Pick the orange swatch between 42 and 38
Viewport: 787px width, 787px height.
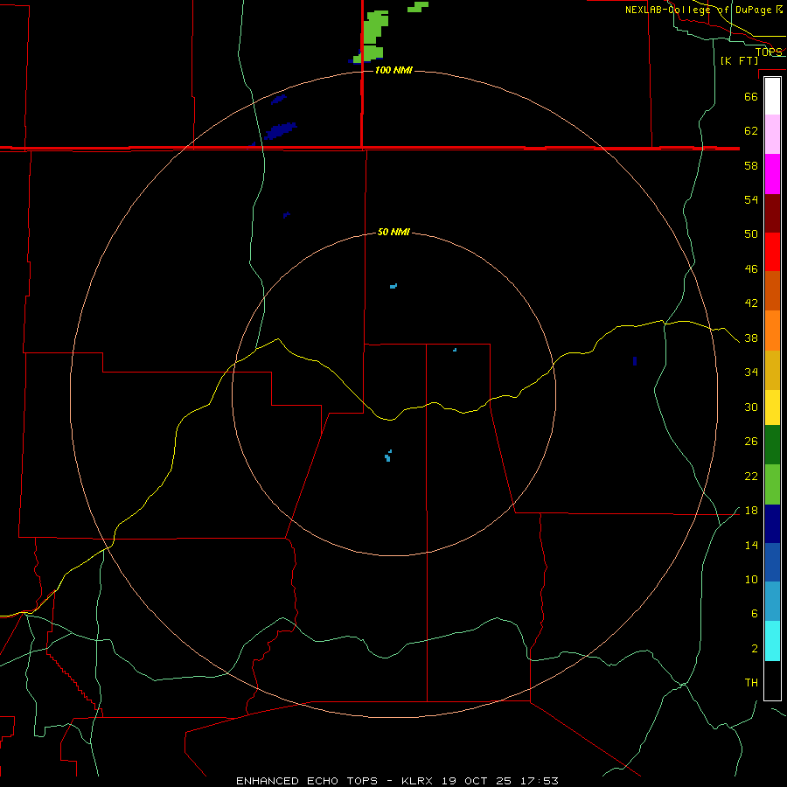(772, 331)
